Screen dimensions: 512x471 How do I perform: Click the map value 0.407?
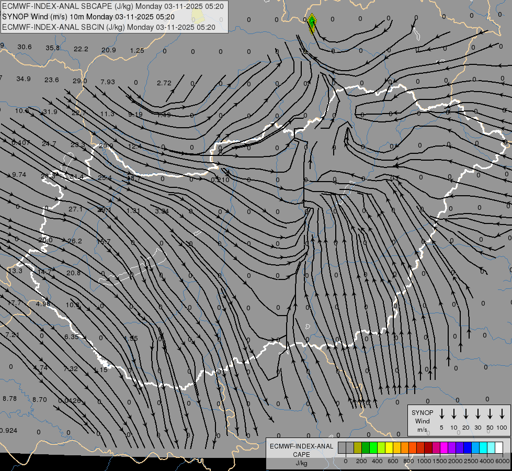pos(20,143)
